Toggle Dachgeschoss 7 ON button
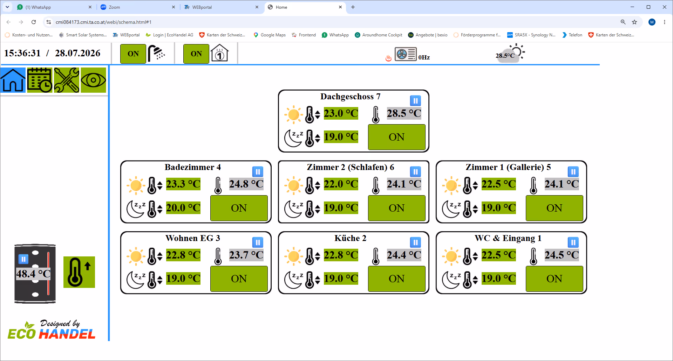 [397, 137]
